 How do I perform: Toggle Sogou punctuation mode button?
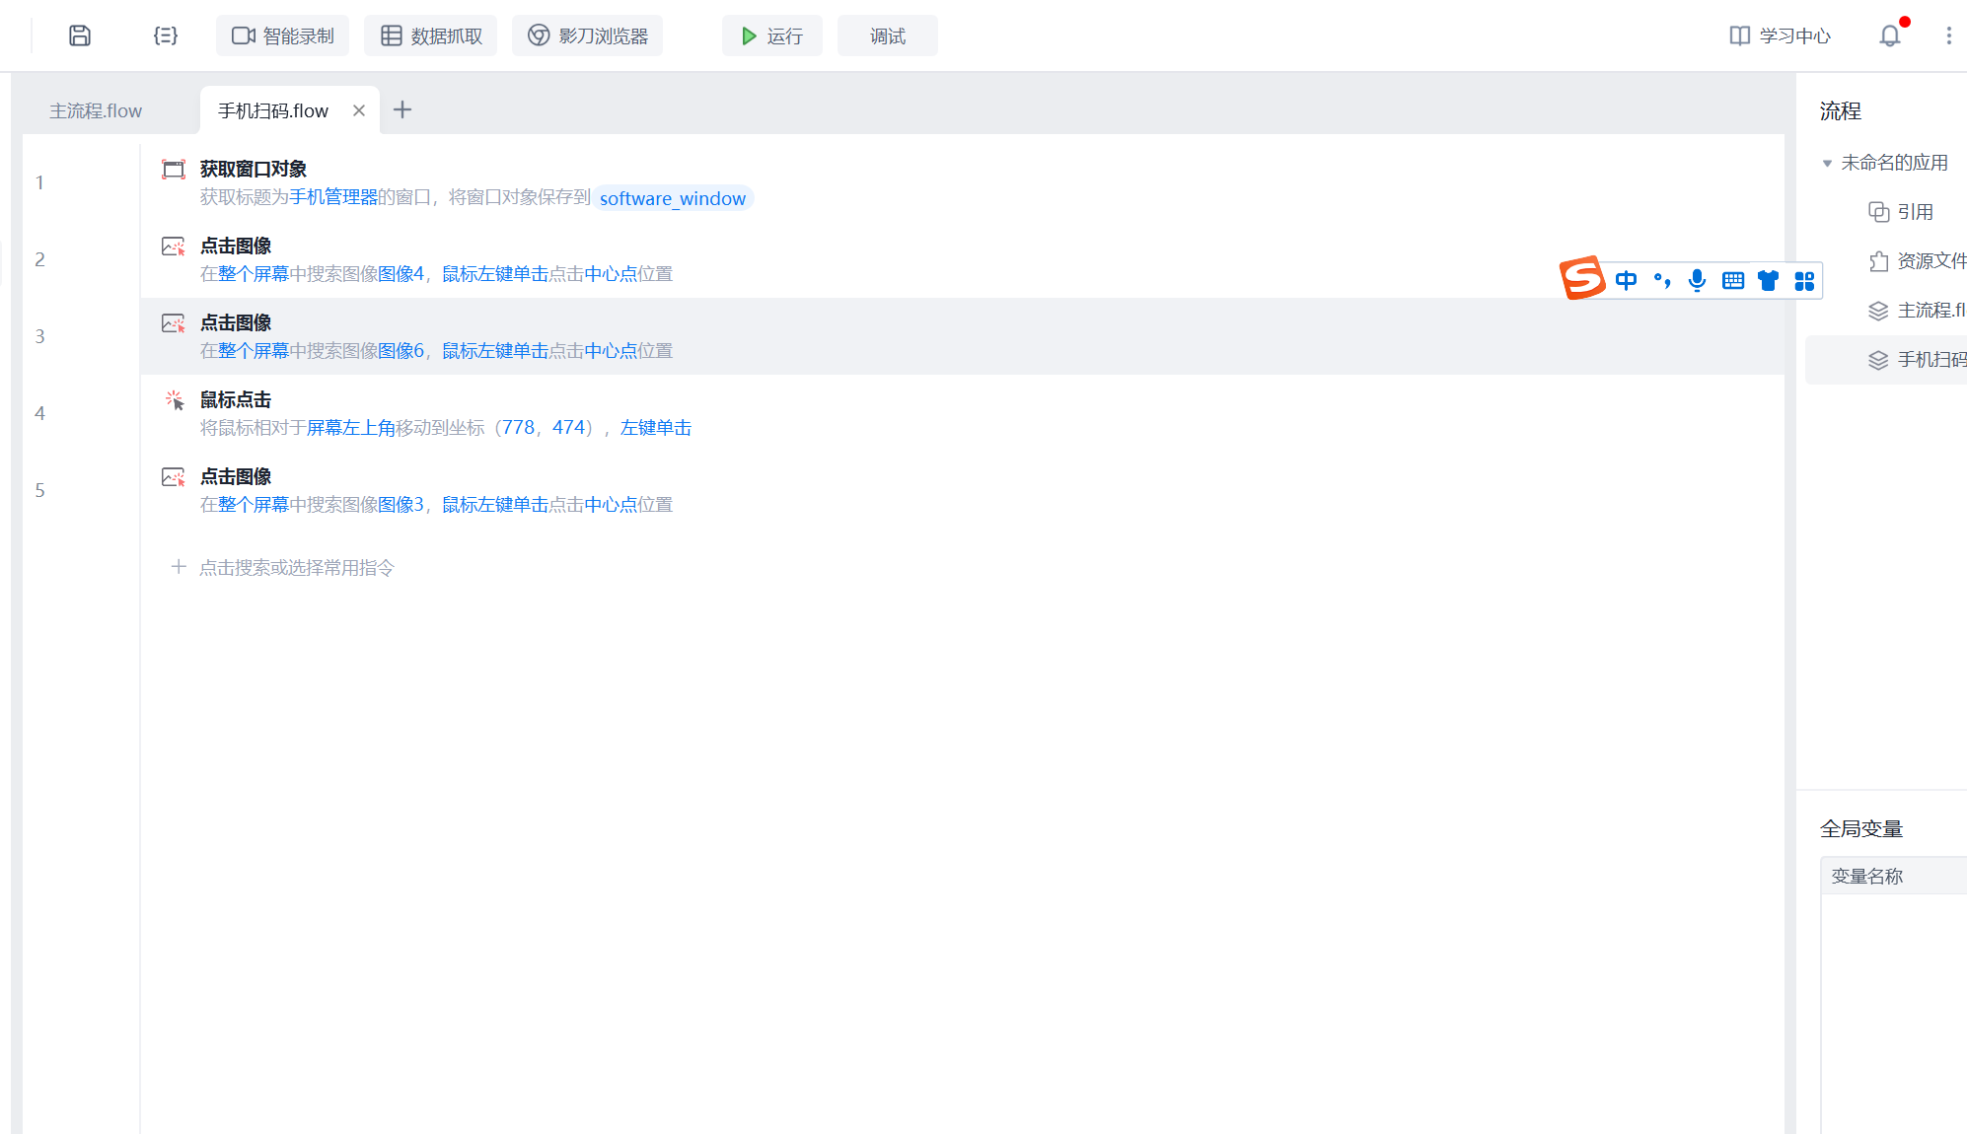point(1662,281)
